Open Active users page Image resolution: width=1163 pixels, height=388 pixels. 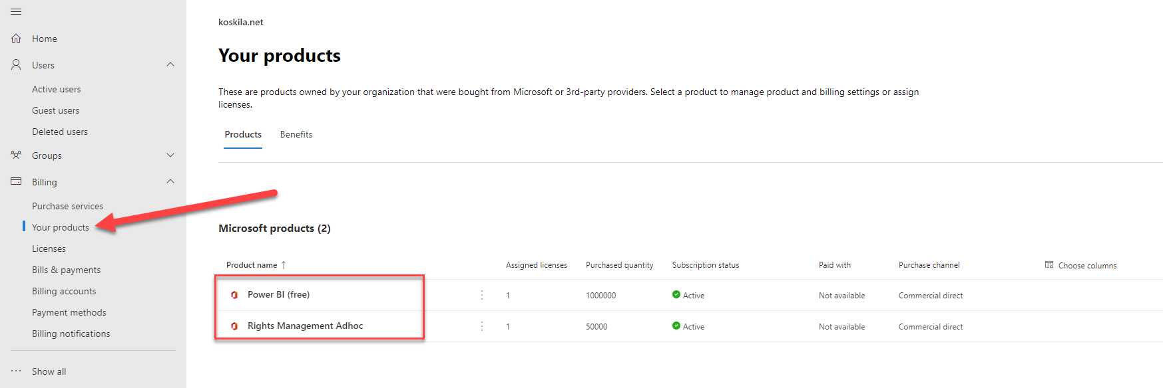(x=57, y=89)
